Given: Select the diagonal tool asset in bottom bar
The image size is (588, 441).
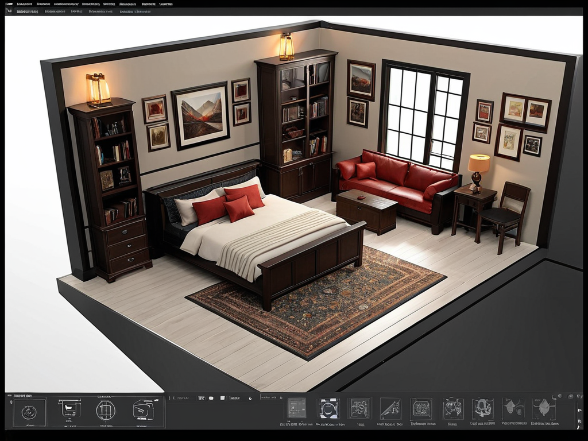Looking at the screenshot, I should coord(390,408).
